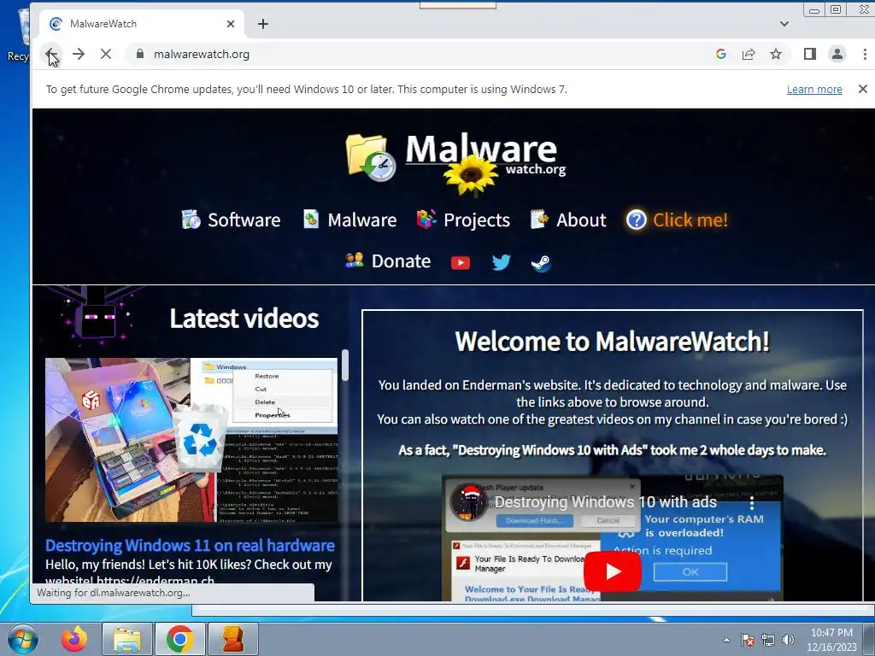875x656 pixels.
Task: Open the Steam profile icon
Action: [541, 263]
